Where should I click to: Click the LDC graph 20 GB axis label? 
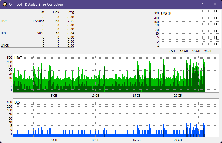click(x=178, y=96)
